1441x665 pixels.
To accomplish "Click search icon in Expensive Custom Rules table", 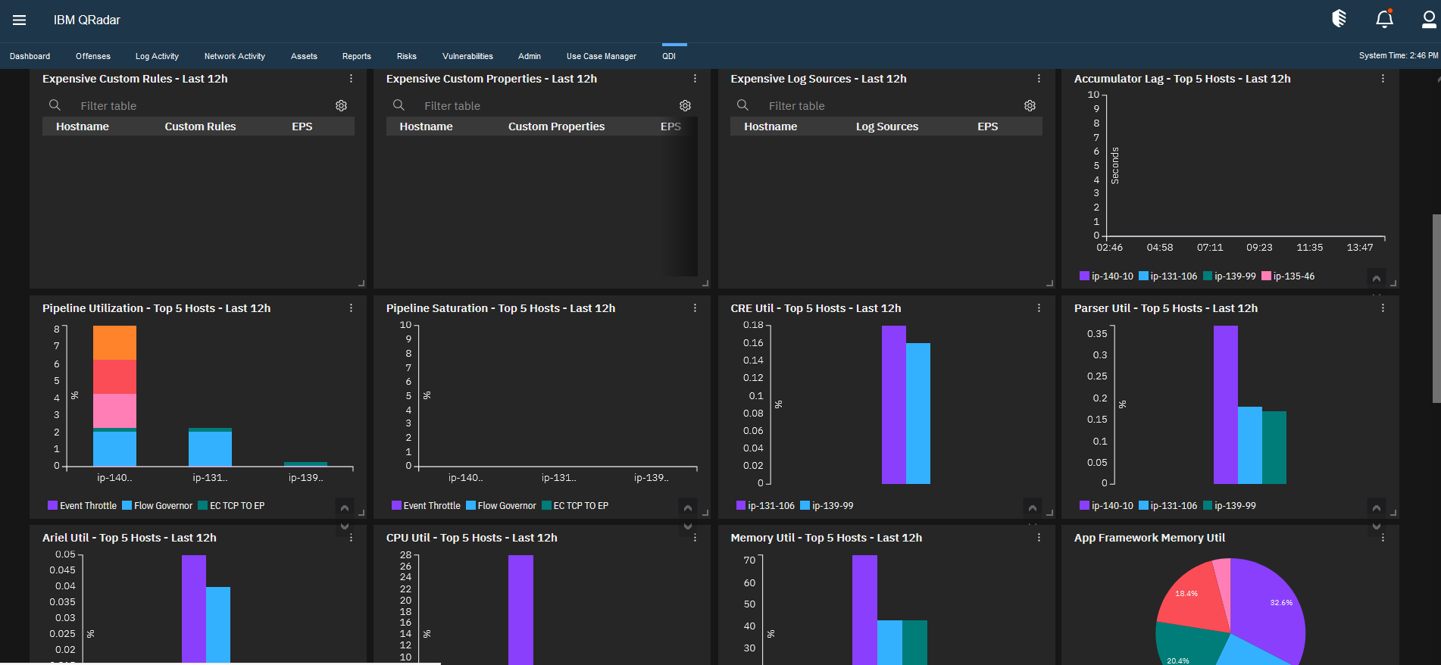I will [x=55, y=105].
